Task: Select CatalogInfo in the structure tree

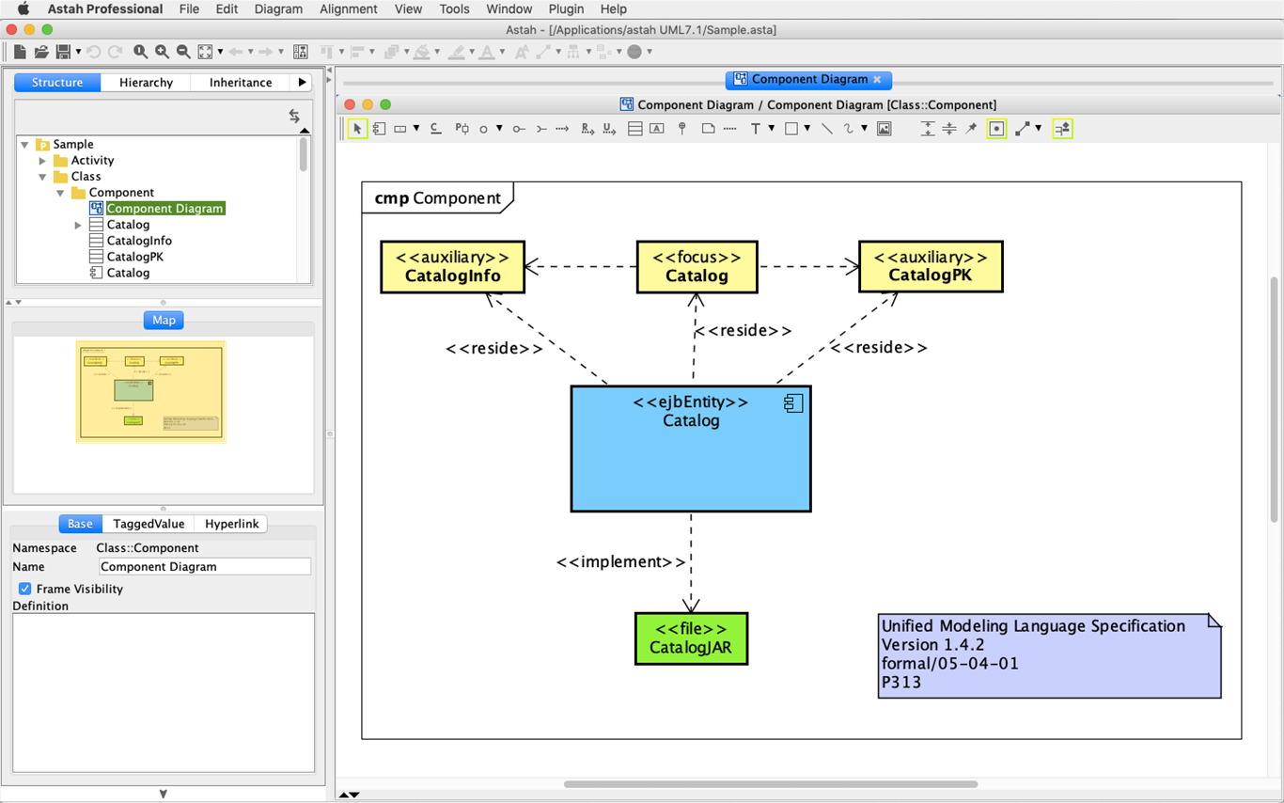Action: [139, 241]
